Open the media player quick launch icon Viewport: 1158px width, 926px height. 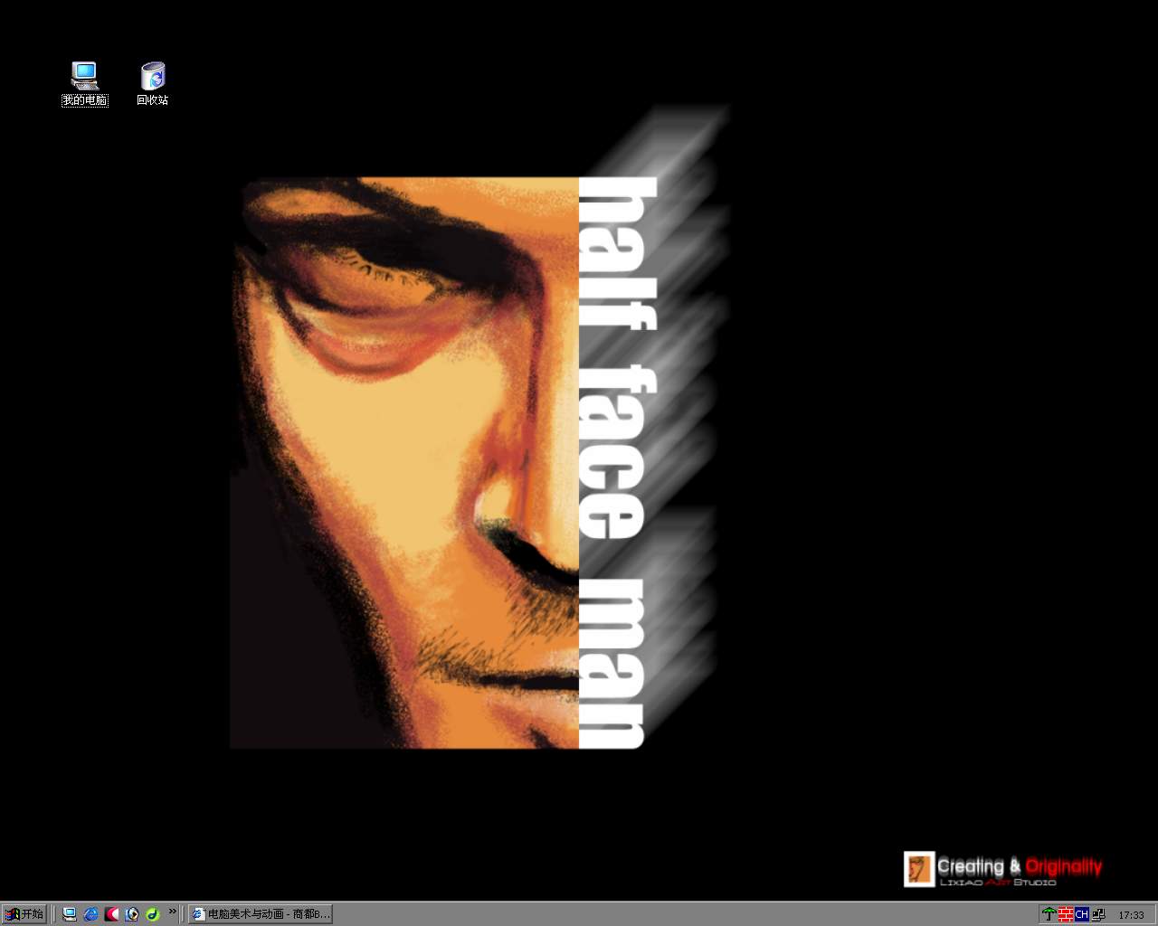tap(132, 914)
